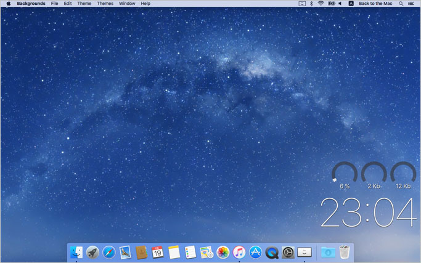Open the Reminders checklist icon

pos(190,253)
